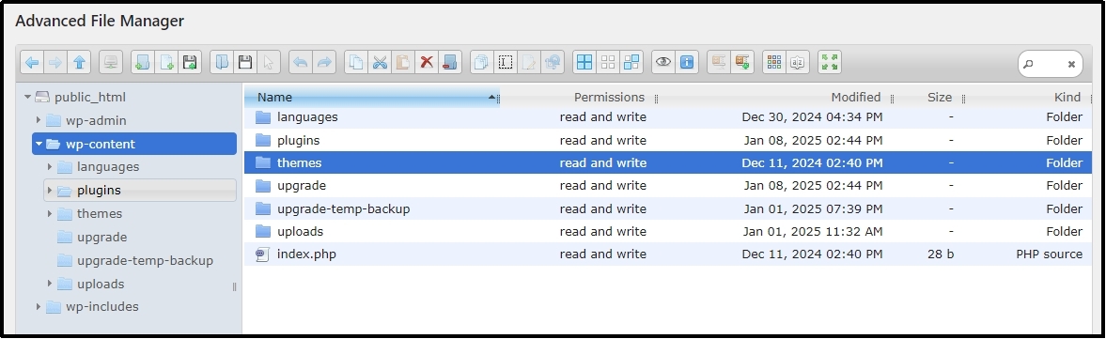Click the copy icon in toolbar

coord(356,62)
